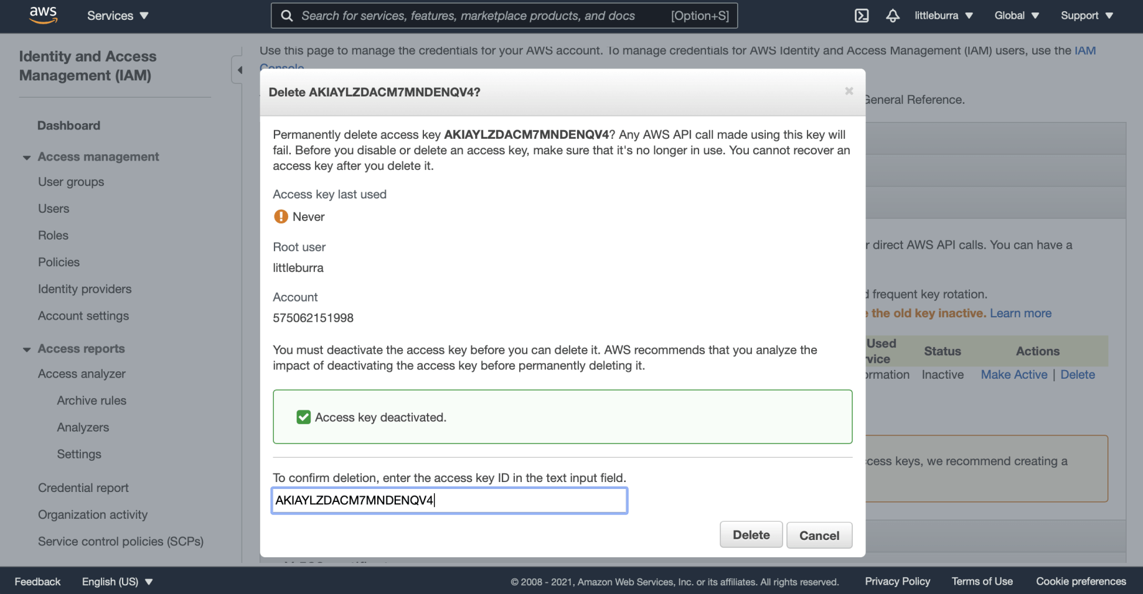The height and width of the screenshot is (594, 1143).
Task: Select the account number 575062151998
Action: point(313,318)
